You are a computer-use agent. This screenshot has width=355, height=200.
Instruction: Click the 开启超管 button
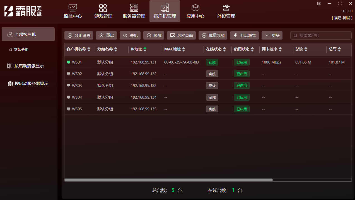245,35
